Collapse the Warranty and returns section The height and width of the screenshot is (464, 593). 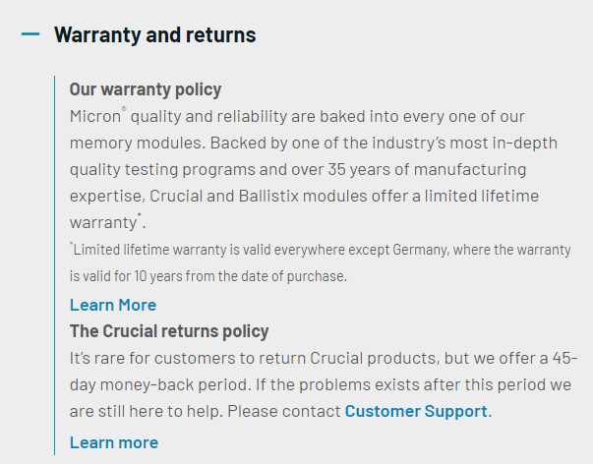point(30,34)
